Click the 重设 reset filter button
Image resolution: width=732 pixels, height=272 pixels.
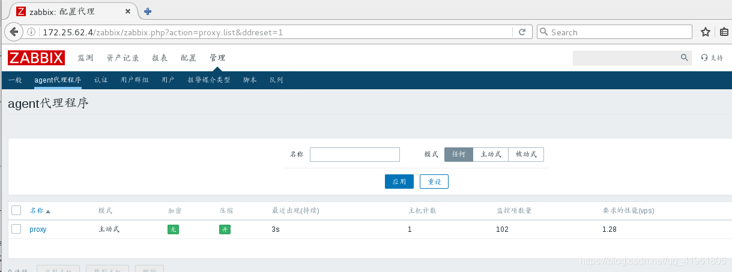click(434, 182)
